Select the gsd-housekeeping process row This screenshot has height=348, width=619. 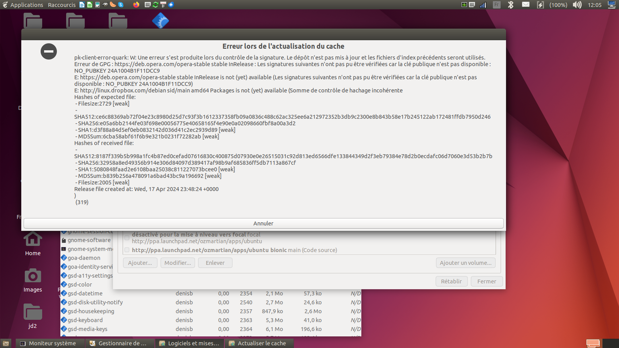pos(211,311)
